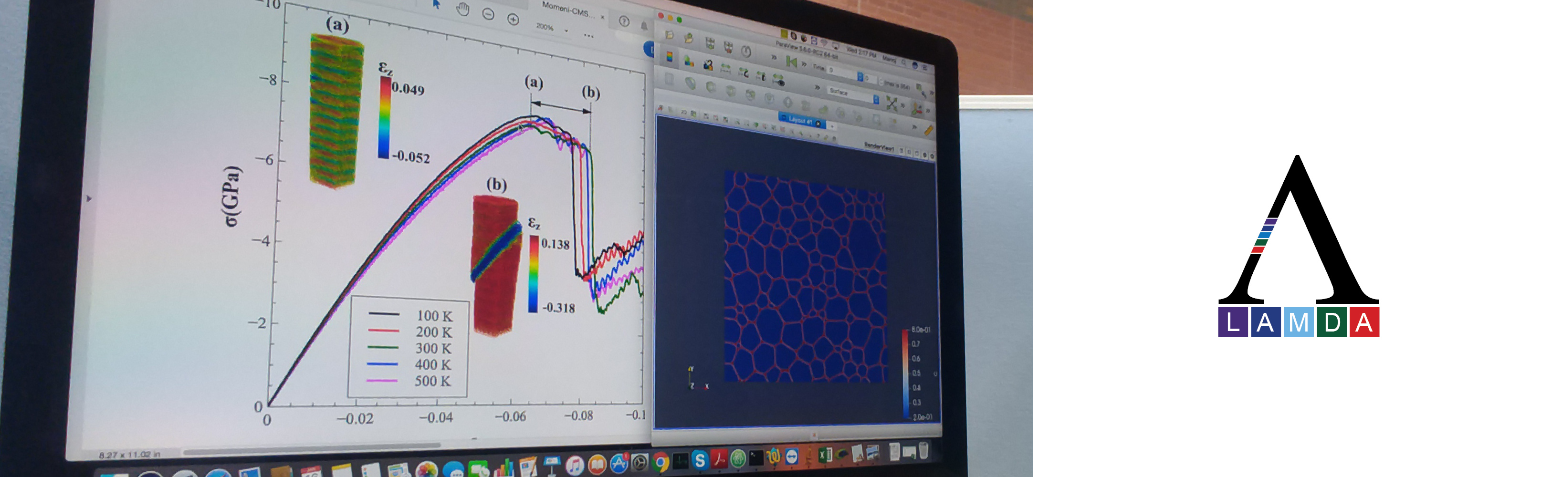
Task: Click the zoom out minus icon
Action: click(489, 14)
